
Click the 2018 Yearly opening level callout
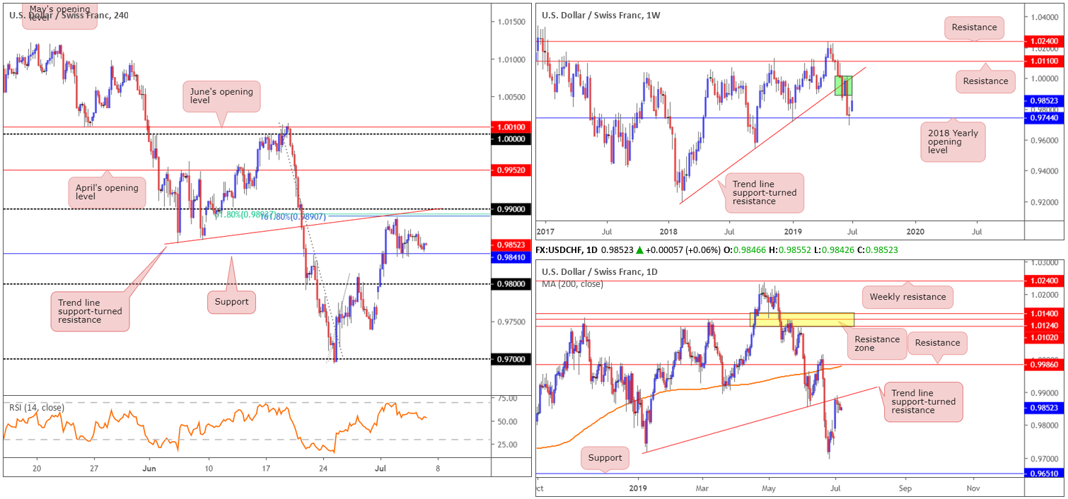(953, 142)
